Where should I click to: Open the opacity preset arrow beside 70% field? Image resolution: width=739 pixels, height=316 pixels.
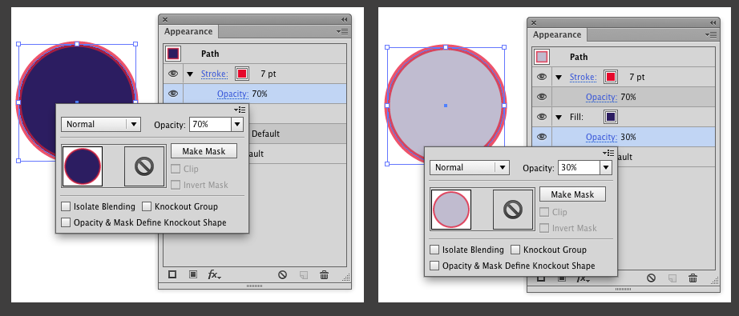[237, 124]
